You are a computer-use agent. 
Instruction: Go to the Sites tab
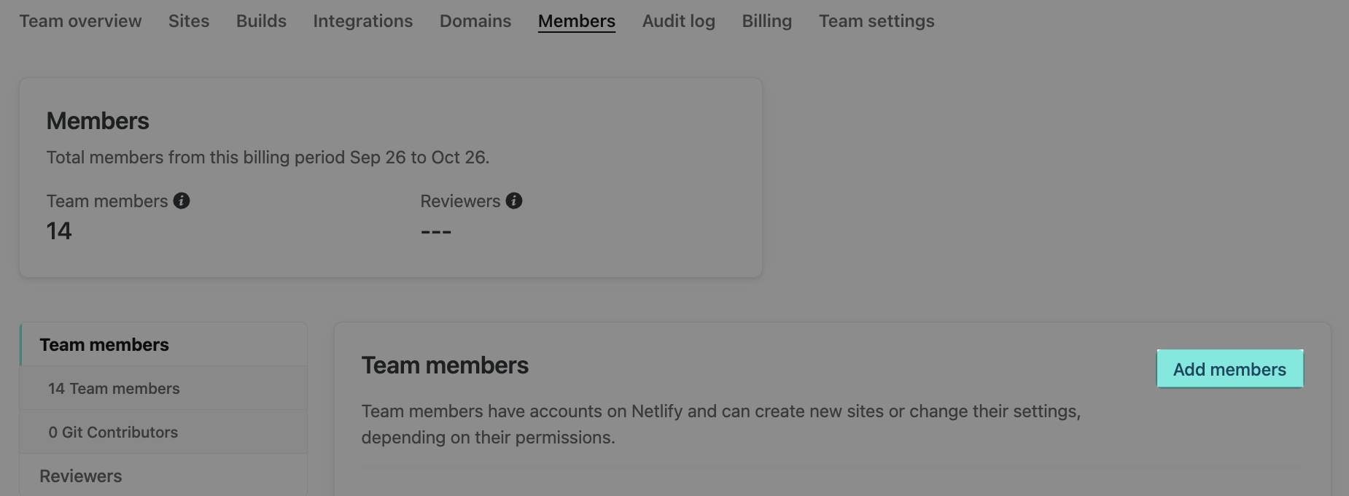click(189, 21)
